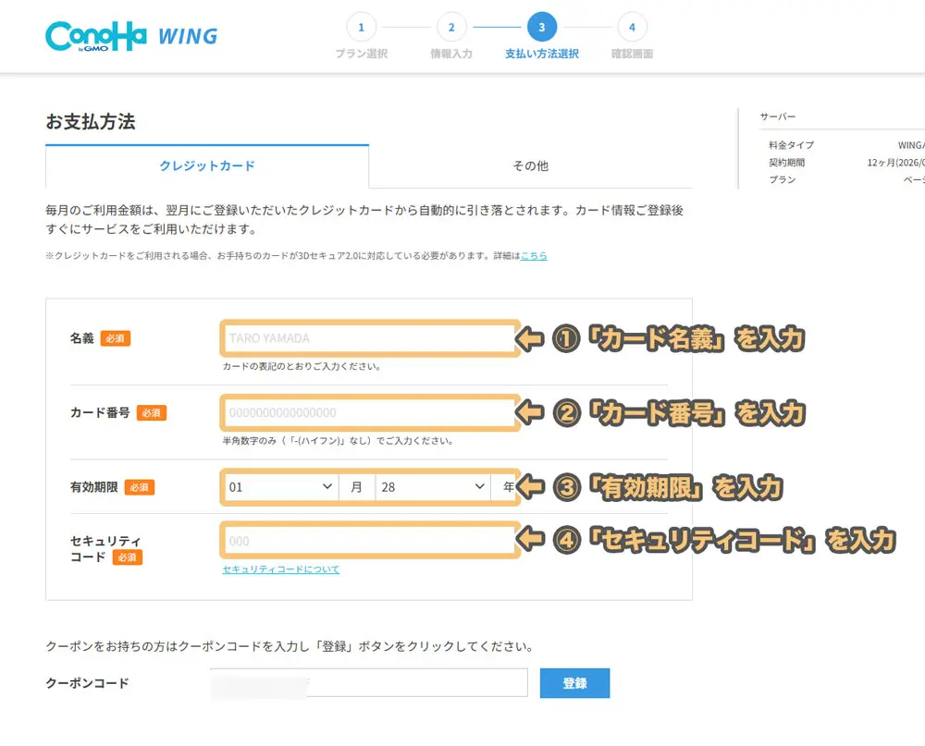Click the highlighted step 3 支払い方法選択 circle
Image resolution: width=925 pixels, height=746 pixels.
pyautogui.click(x=540, y=28)
